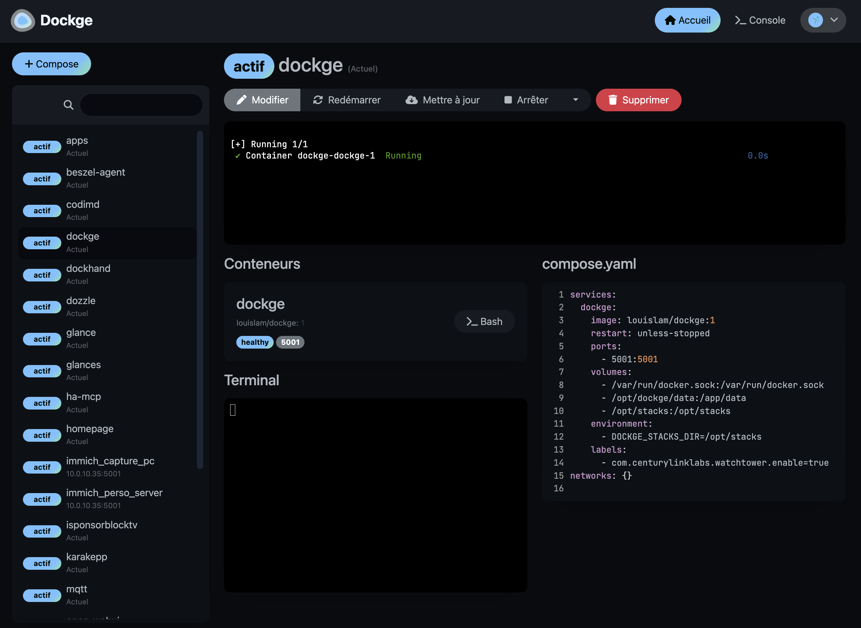Click the cloud download icon on Mettre à jour

[x=411, y=100]
